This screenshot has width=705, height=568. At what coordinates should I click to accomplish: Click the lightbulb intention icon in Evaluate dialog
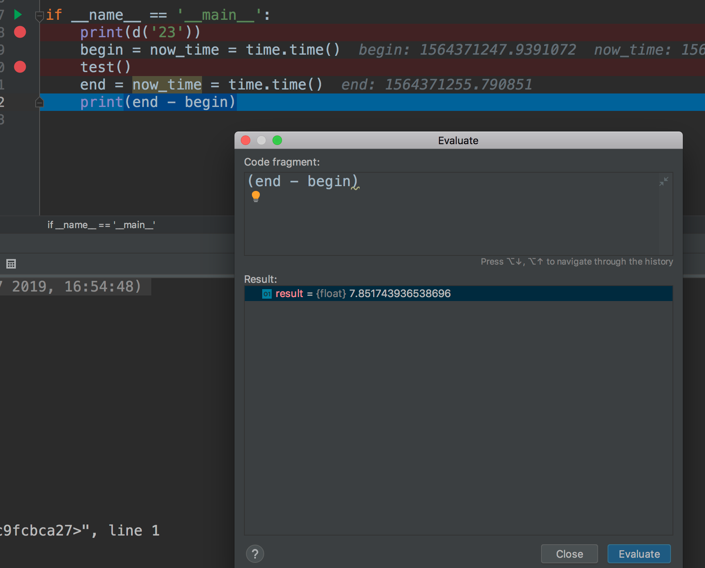tap(256, 196)
